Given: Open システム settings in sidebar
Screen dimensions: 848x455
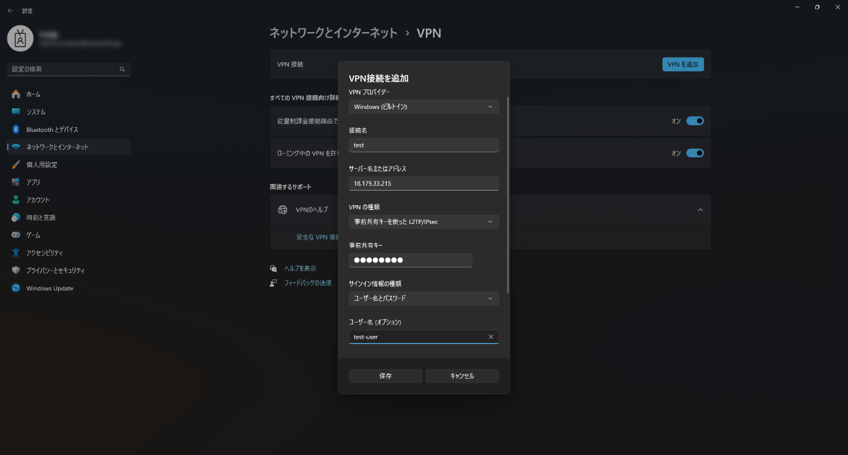Looking at the screenshot, I should point(69,112).
